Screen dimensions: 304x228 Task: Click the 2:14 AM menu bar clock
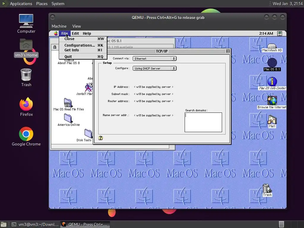coord(266,33)
